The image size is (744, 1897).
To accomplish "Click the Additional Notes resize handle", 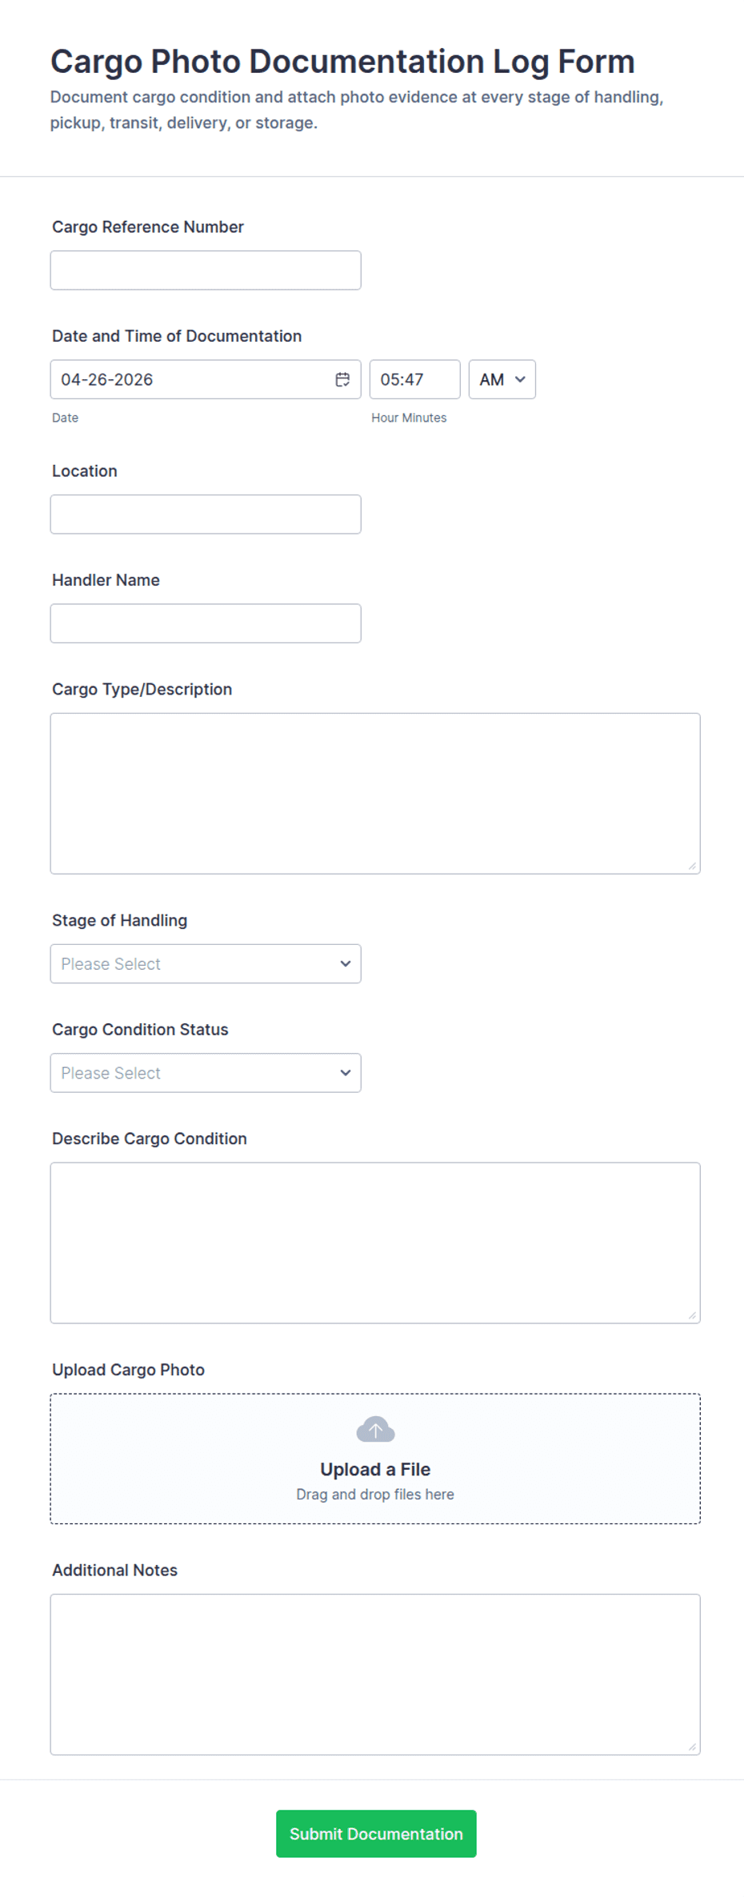I will (692, 1747).
